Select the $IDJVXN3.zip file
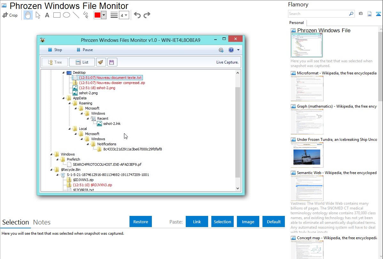 (83, 180)
